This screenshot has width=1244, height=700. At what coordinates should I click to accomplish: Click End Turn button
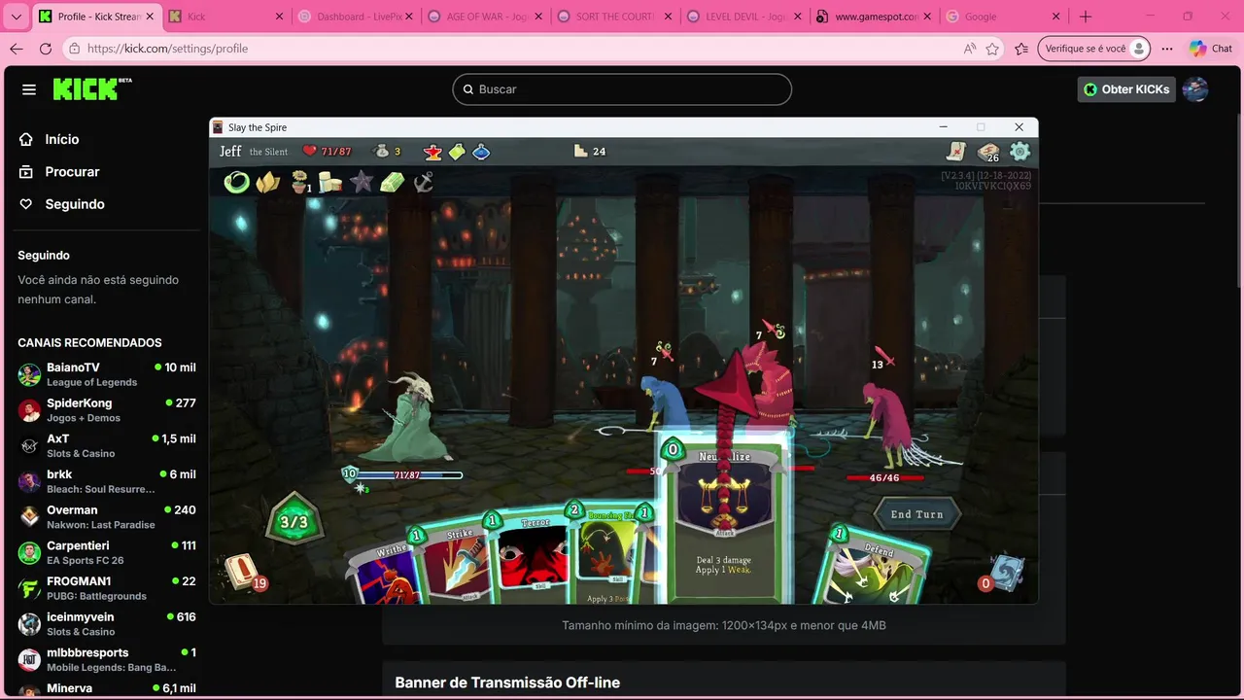click(x=916, y=514)
